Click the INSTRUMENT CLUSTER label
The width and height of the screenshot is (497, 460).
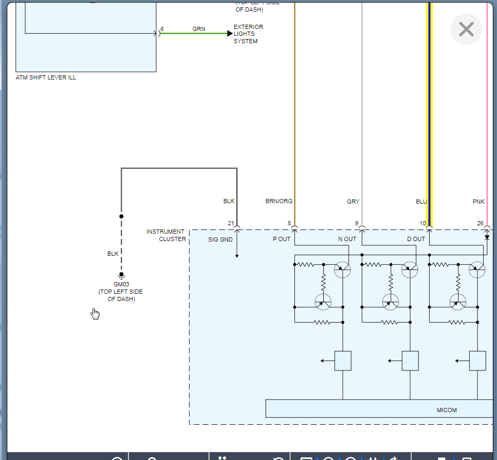point(166,235)
